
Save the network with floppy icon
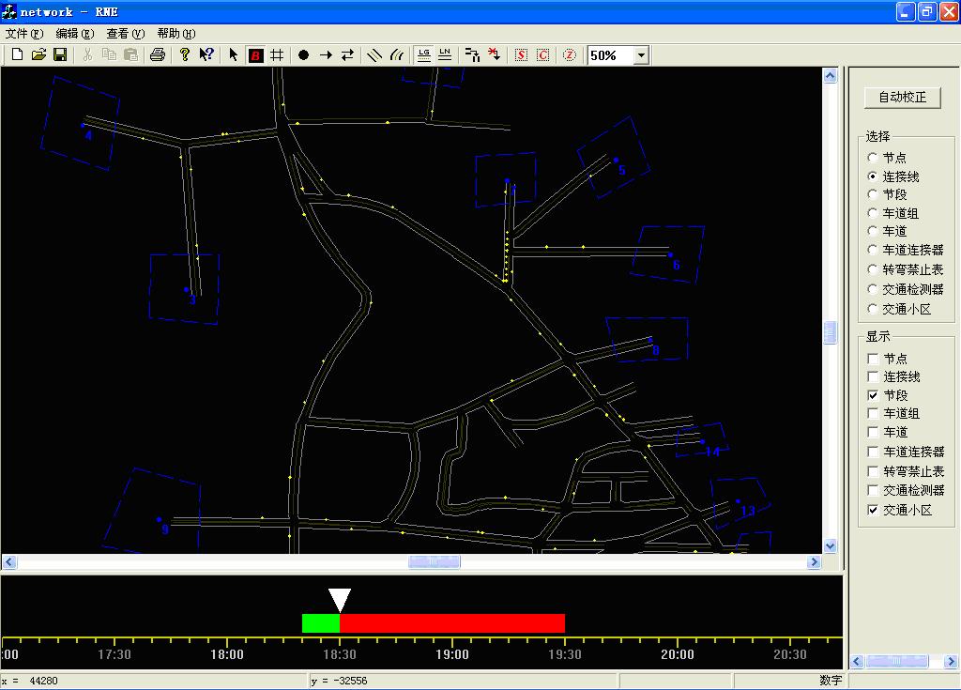pyautogui.click(x=59, y=55)
